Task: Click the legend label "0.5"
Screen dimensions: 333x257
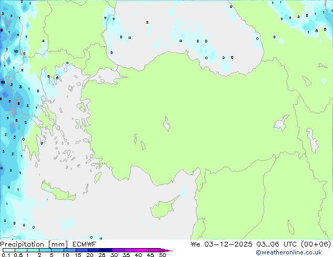Action: click(x=18, y=255)
